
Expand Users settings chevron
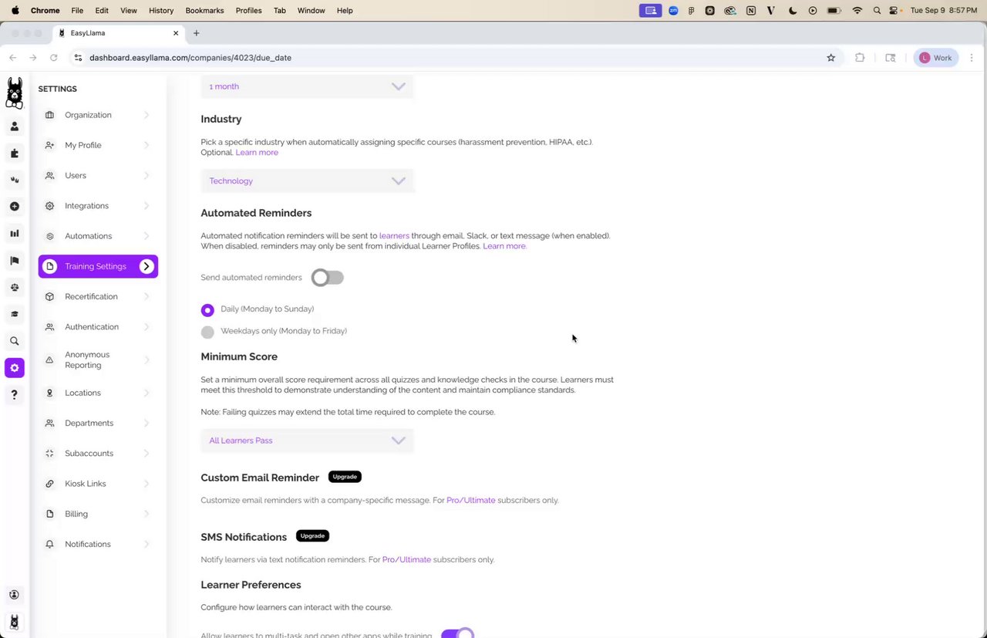[x=147, y=176]
